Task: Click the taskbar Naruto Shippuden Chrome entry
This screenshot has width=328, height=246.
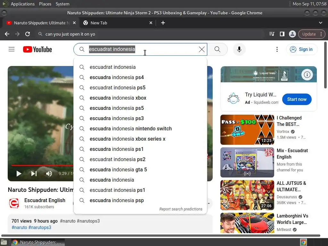Action: (38, 242)
